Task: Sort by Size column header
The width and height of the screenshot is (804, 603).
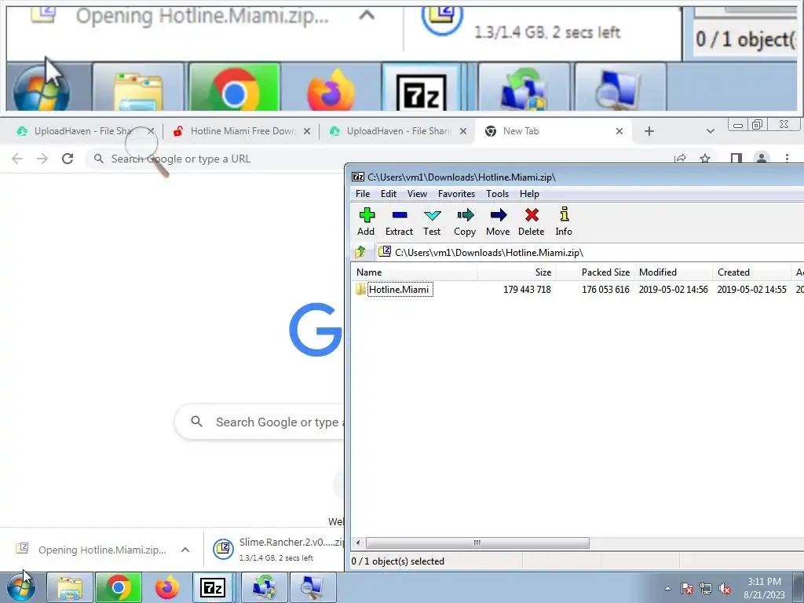Action: point(517,272)
